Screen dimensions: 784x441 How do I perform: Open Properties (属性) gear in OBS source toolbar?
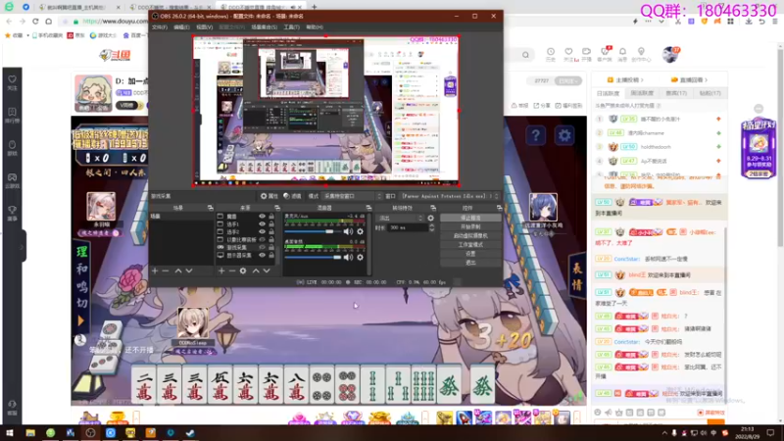coord(269,196)
